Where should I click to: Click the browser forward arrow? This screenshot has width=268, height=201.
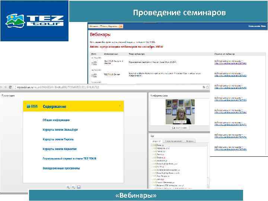pos(6,87)
